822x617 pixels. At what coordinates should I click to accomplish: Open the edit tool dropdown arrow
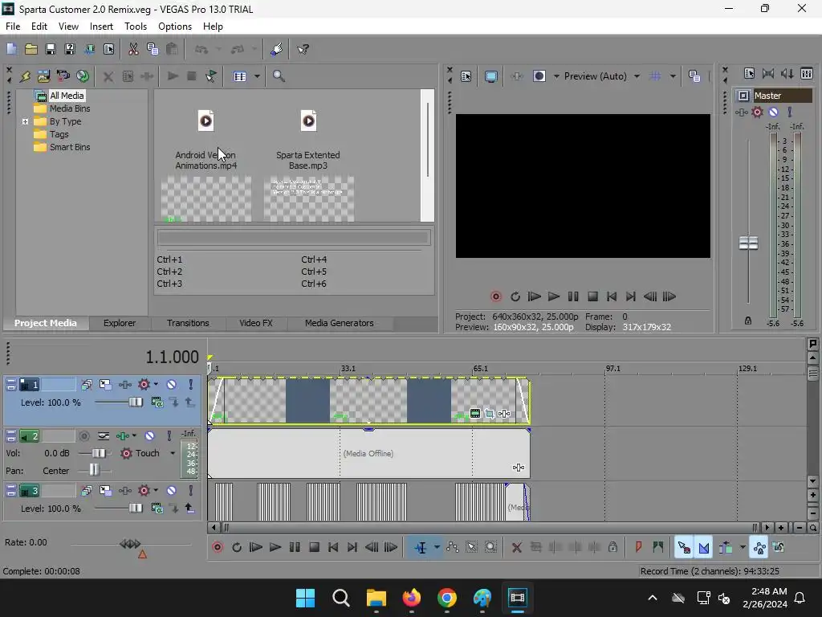tap(436, 547)
